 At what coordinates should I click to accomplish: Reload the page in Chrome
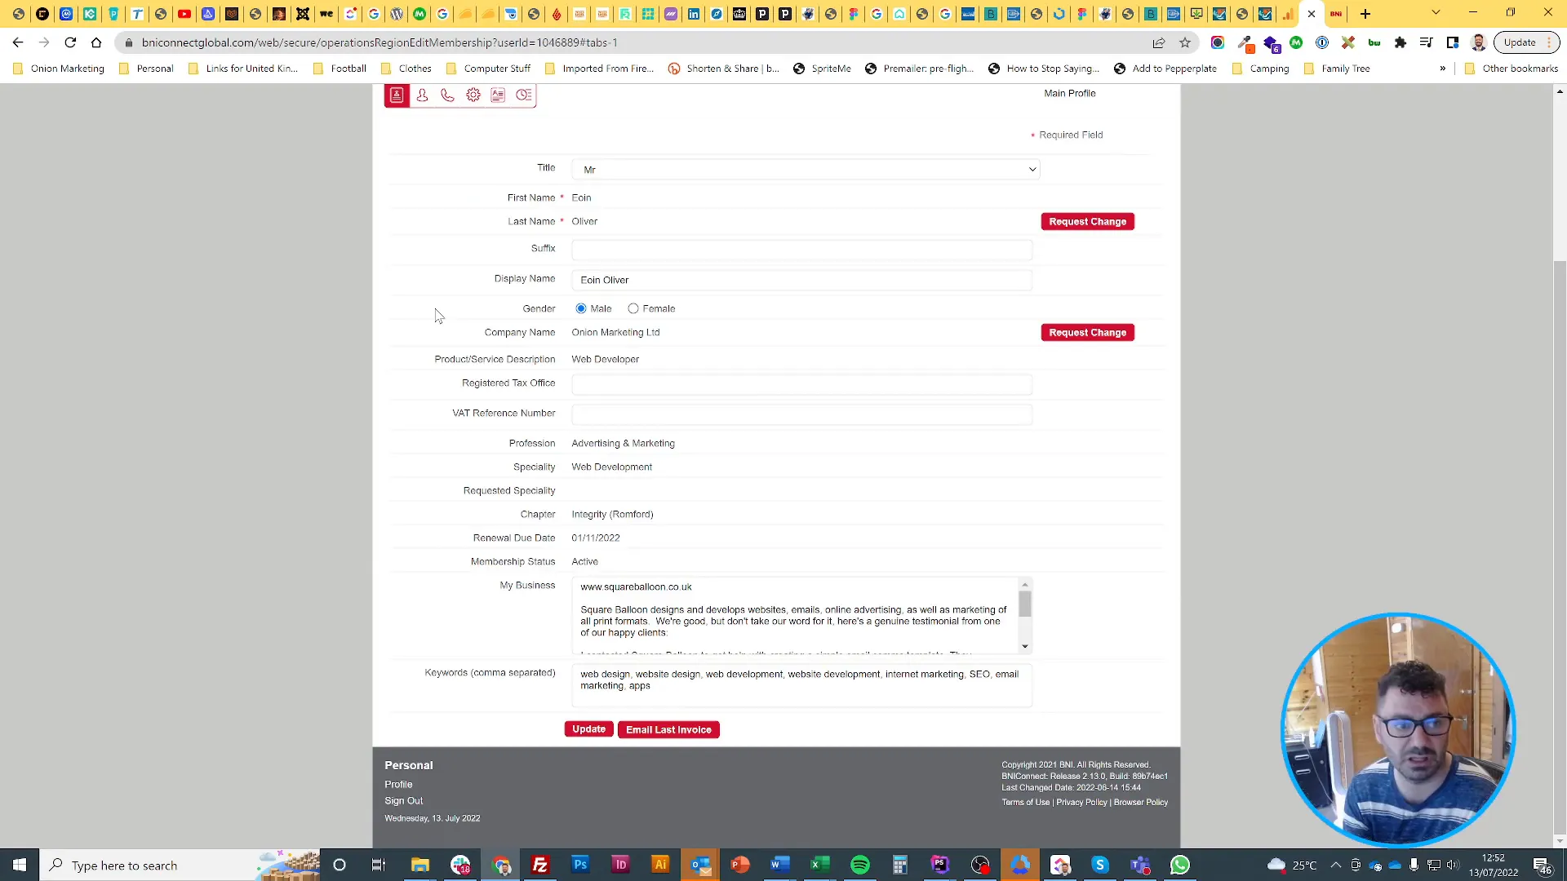click(x=70, y=42)
